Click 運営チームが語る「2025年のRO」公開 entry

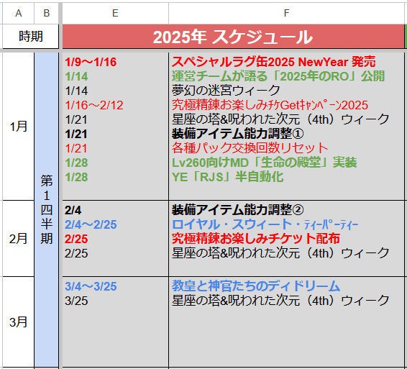(278, 76)
